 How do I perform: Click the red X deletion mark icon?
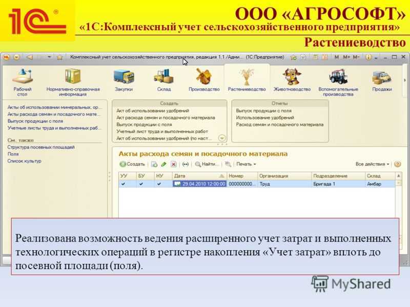tap(174, 164)
